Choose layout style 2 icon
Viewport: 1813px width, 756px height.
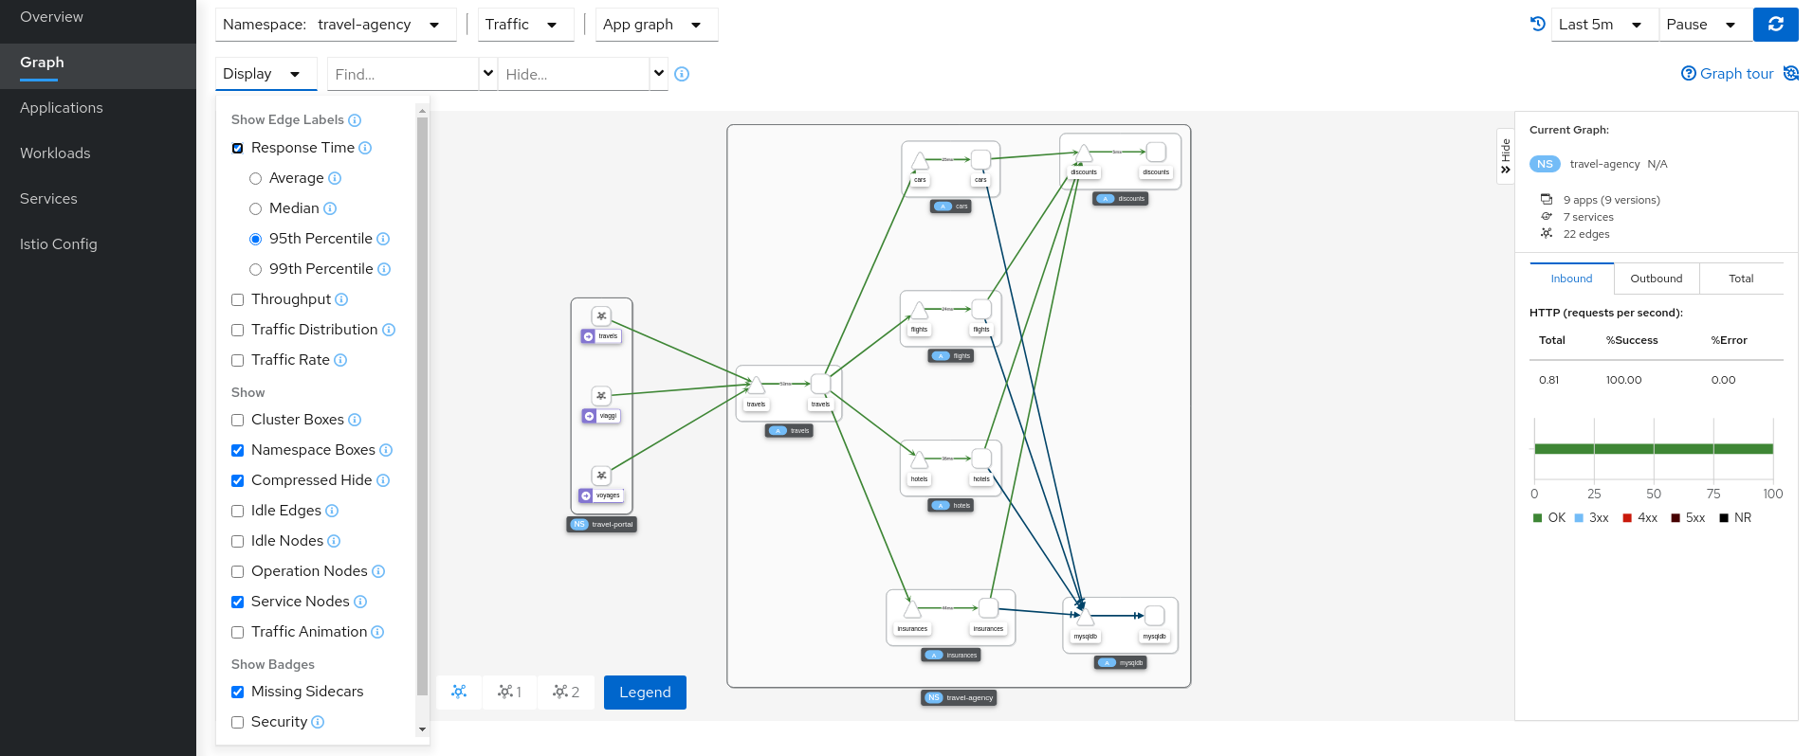566,692
